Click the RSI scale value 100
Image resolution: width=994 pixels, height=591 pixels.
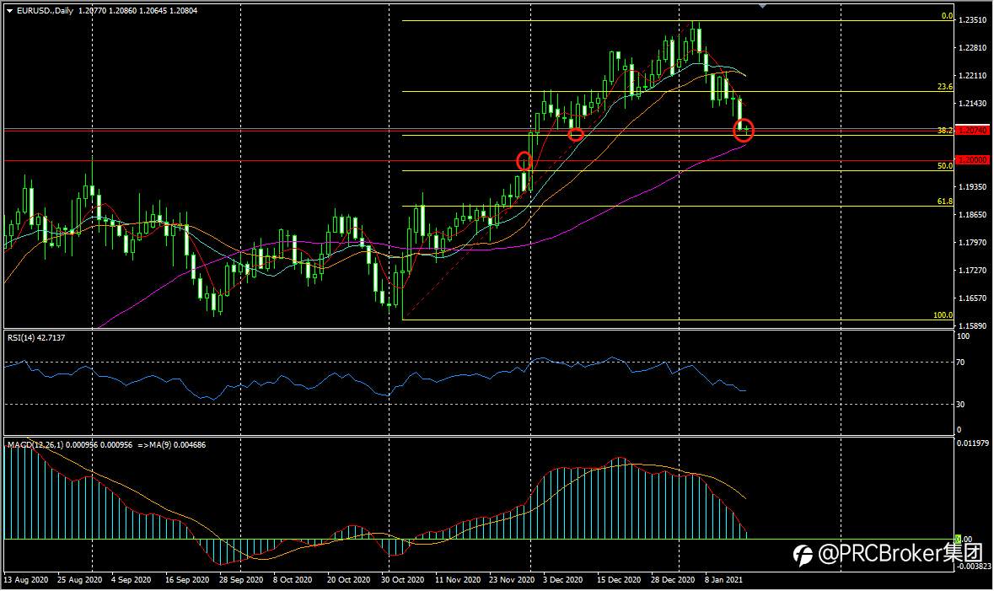963,336
